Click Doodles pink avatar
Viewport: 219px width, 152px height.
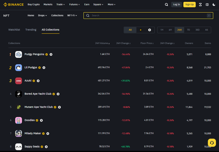point(19,120)
